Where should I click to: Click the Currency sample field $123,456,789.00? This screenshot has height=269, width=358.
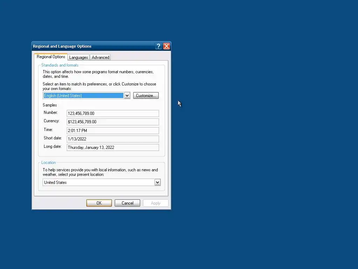click(113, 122)
